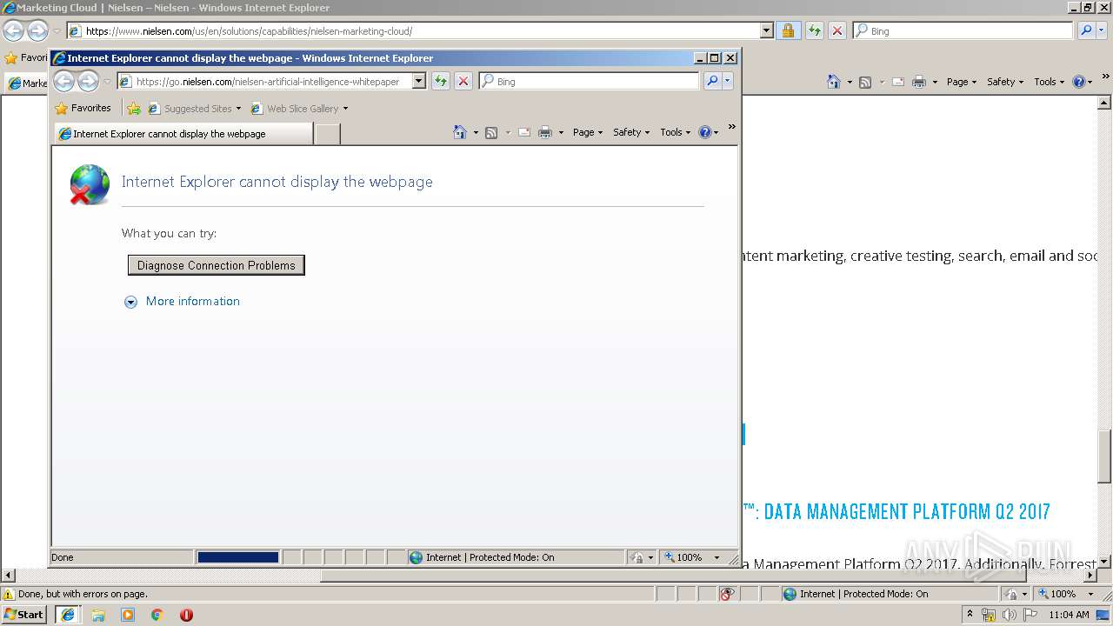Click Home icon in background window toolbar
Screen dimensions: 1113x626
(834, 82)
